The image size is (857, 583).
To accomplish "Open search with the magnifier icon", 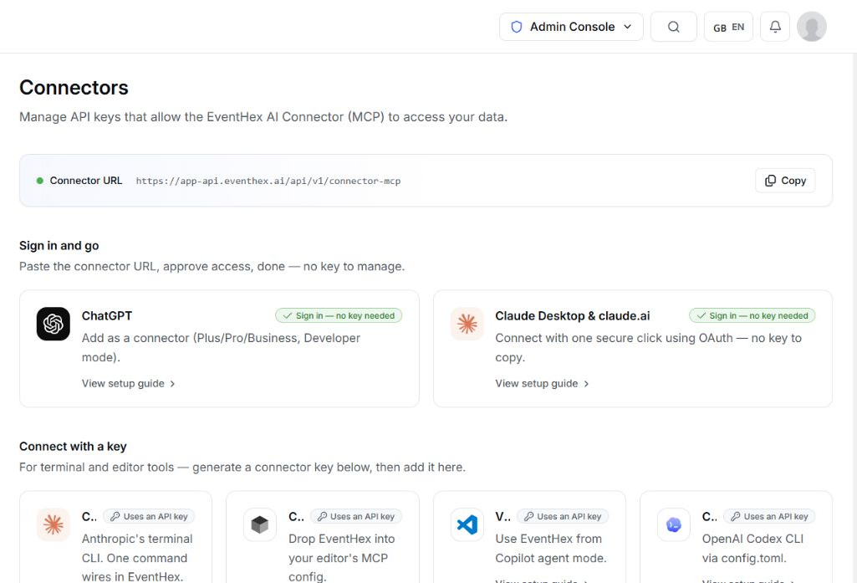I will pyautogui.click(x=673, y=27).
